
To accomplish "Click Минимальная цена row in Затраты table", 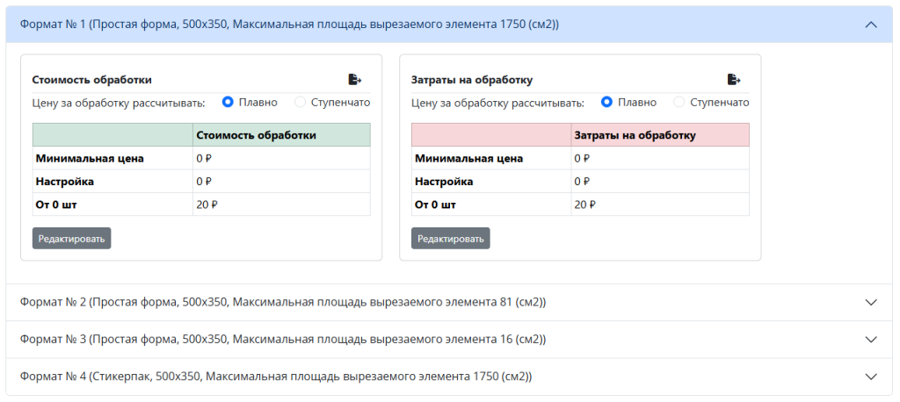I will click(580, 158).
